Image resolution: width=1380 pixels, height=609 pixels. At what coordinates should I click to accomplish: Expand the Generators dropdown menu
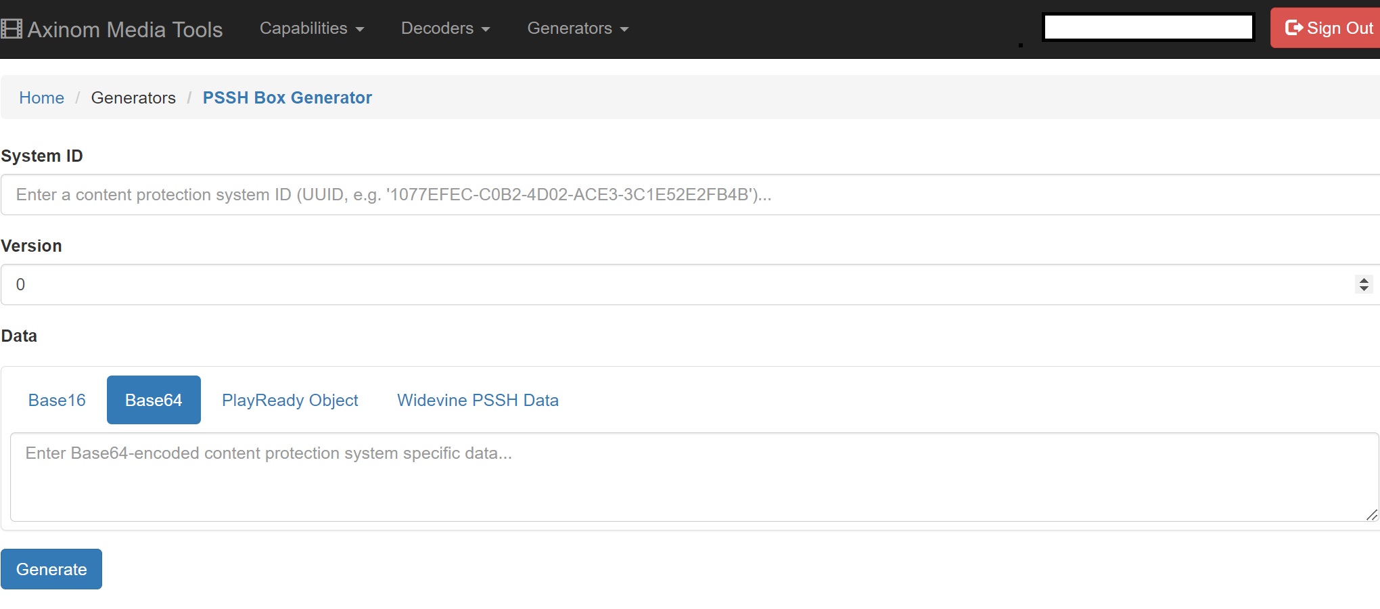point(578,28)
